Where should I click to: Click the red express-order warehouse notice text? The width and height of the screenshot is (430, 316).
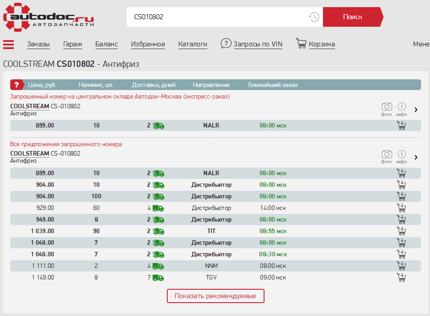pyautogui.click(x=120, y=96)
